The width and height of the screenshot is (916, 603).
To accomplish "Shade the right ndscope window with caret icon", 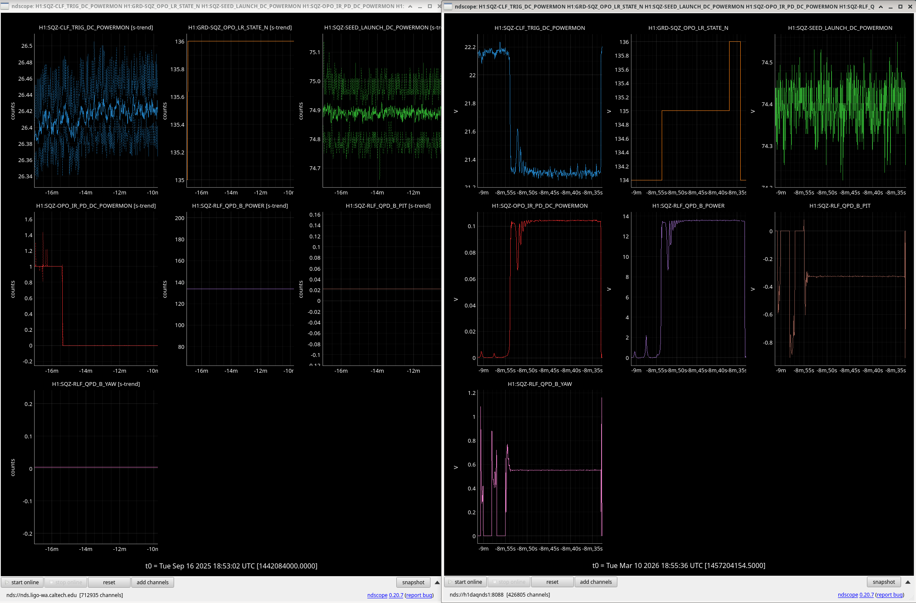I will coord(881,6).
